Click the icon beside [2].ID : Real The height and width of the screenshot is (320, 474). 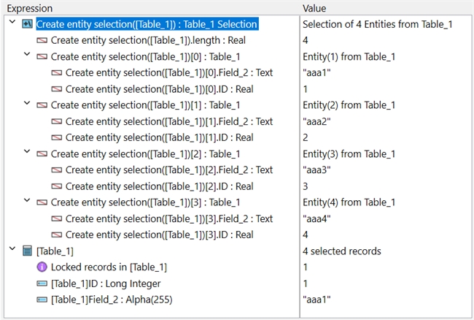pos(57,186)
